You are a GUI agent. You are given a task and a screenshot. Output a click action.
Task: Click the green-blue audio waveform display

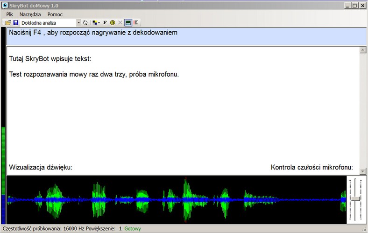click(x=177, y=200)
